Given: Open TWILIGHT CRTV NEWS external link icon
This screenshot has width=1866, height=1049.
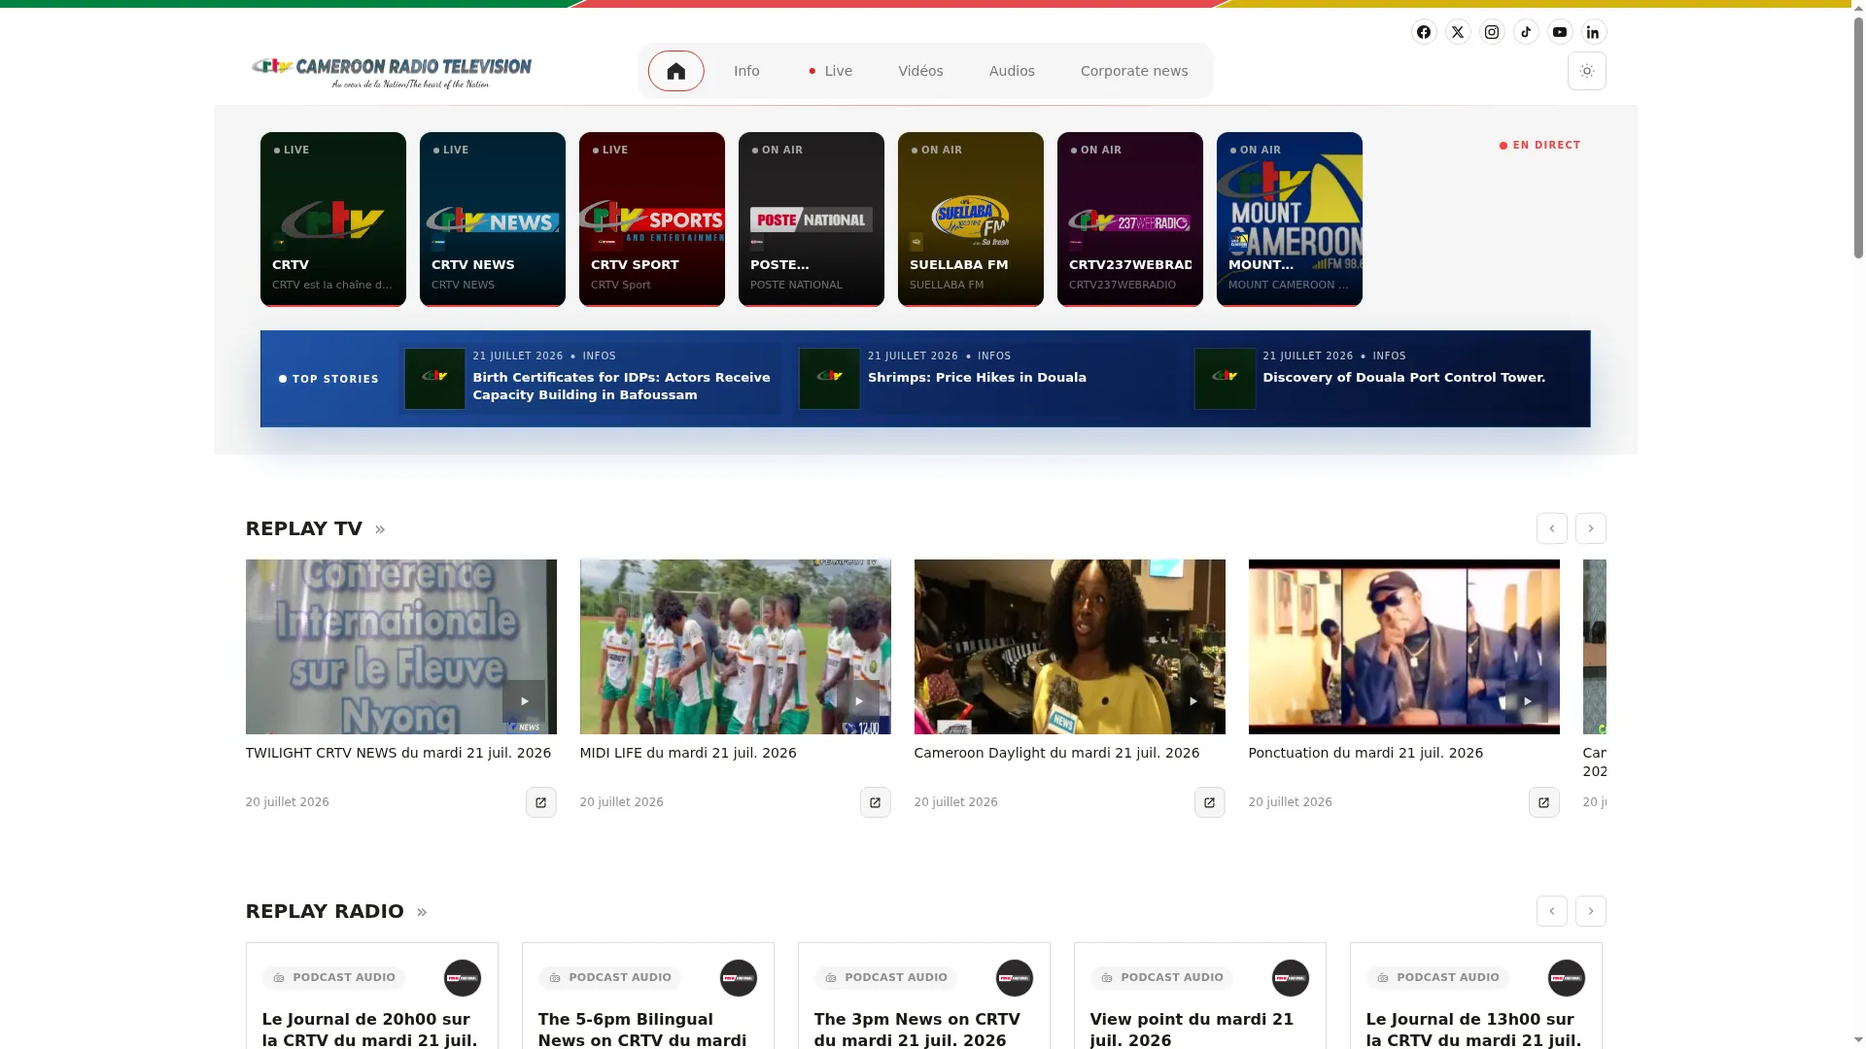Looking at the screenshot, I should pyautogui.click(x=541, y=802).
